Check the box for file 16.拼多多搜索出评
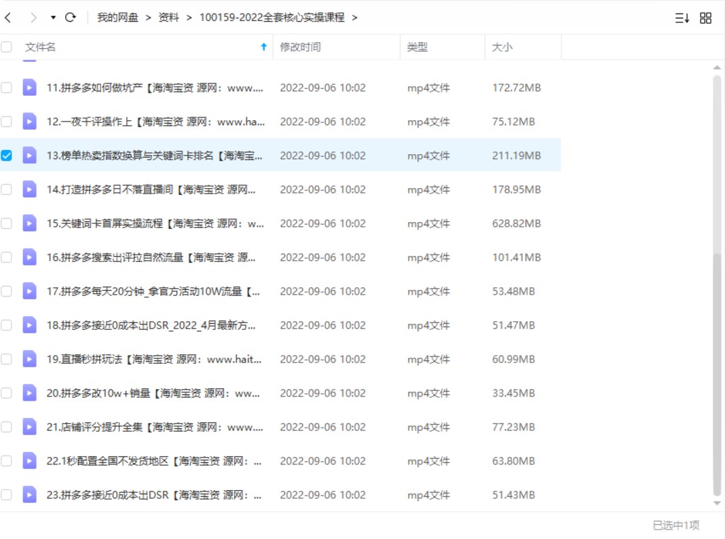725x539 pixels. pos(7,257)
